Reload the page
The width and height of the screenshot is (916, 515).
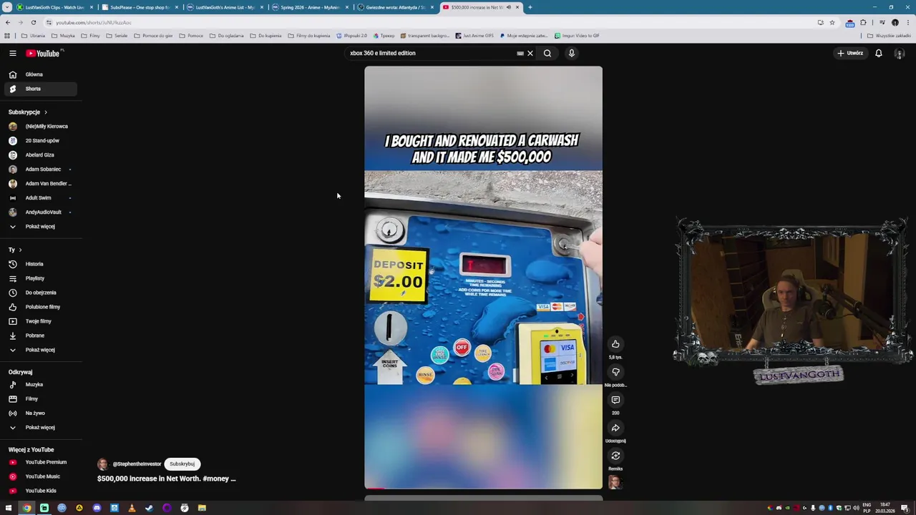(33, 22)
